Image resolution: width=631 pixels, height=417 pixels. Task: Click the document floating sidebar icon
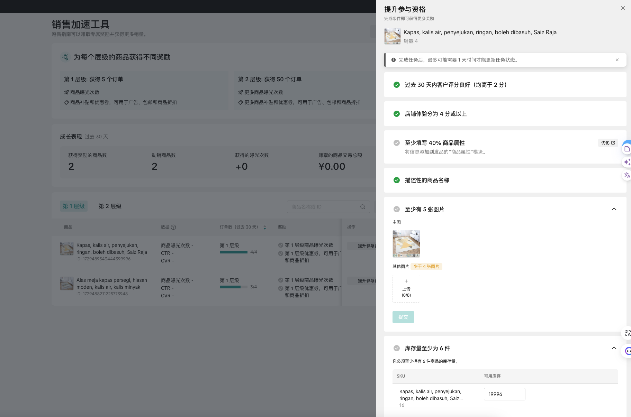(x=627, y=149)
